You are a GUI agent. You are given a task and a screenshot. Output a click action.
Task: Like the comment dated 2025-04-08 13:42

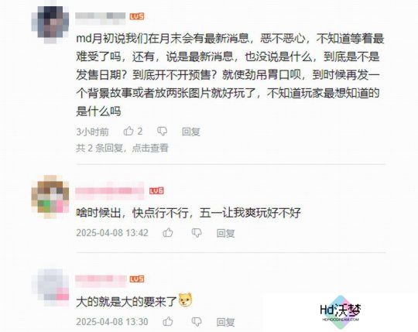[168, 233]
